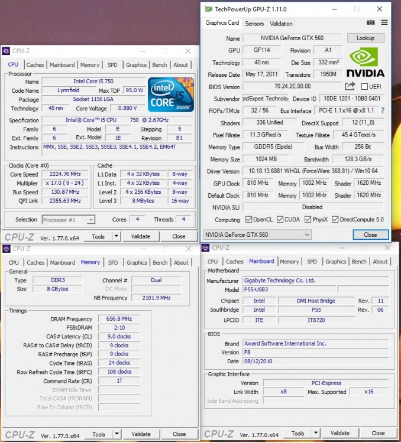Viewport: 401px width, 443px height.
Task: Click the GPU Name field NVIDIA GeForce GTX 560
Action: 292,38
